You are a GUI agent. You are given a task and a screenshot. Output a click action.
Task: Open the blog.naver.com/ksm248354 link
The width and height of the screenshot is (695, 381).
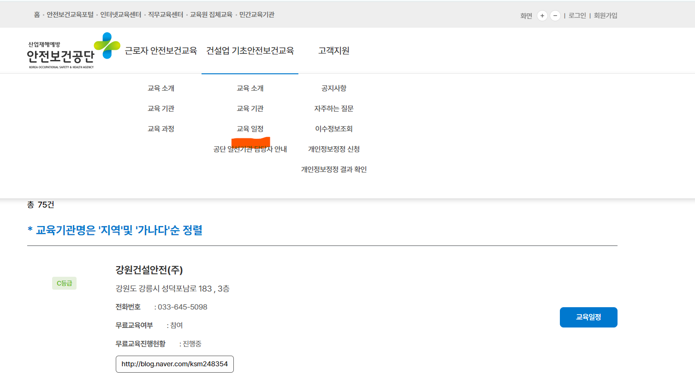click(x=174, y=364)
